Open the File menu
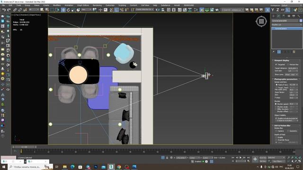 click(3, 5)
